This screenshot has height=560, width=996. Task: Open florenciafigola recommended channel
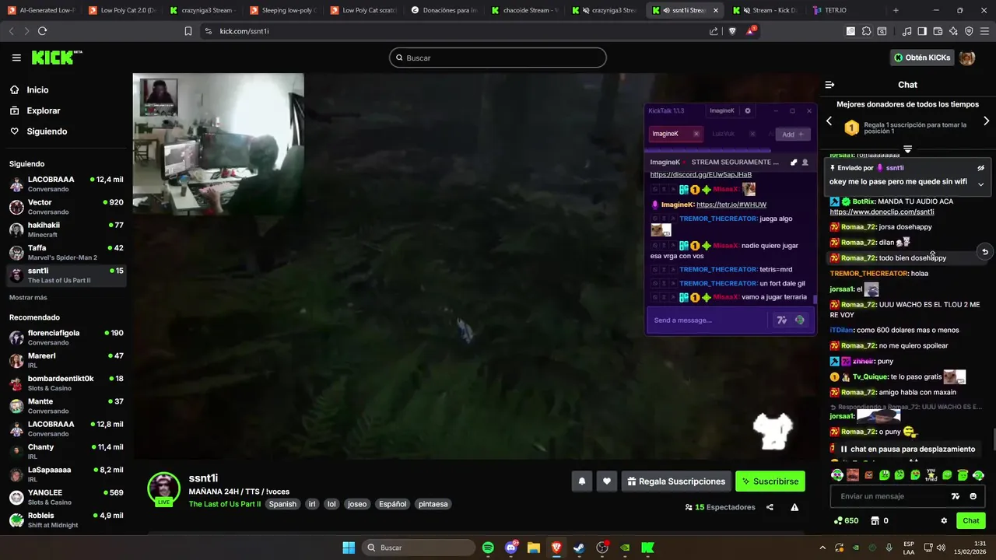[66, 338]
